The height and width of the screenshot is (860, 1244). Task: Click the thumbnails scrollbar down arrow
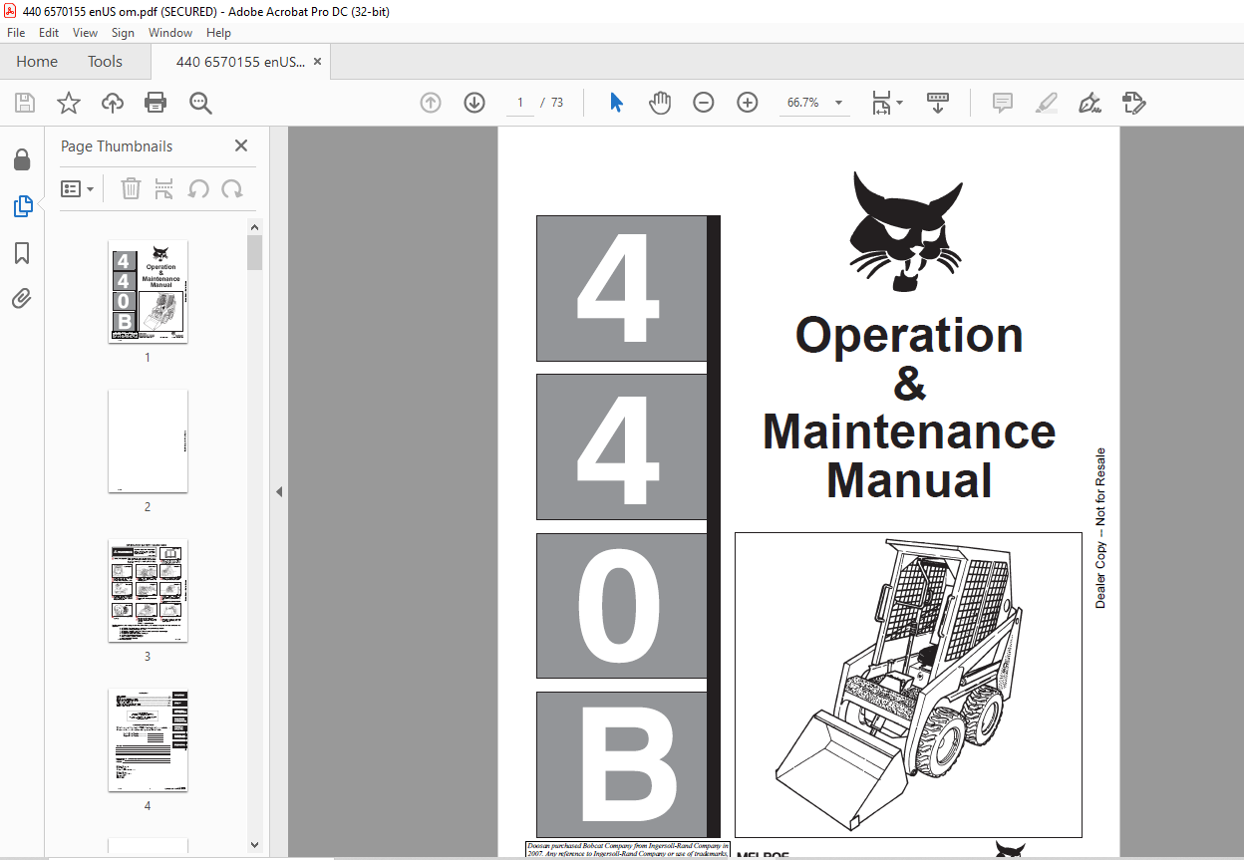255,845
